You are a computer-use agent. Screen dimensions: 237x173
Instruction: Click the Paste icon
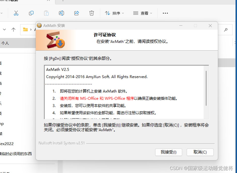coord(46,13)
